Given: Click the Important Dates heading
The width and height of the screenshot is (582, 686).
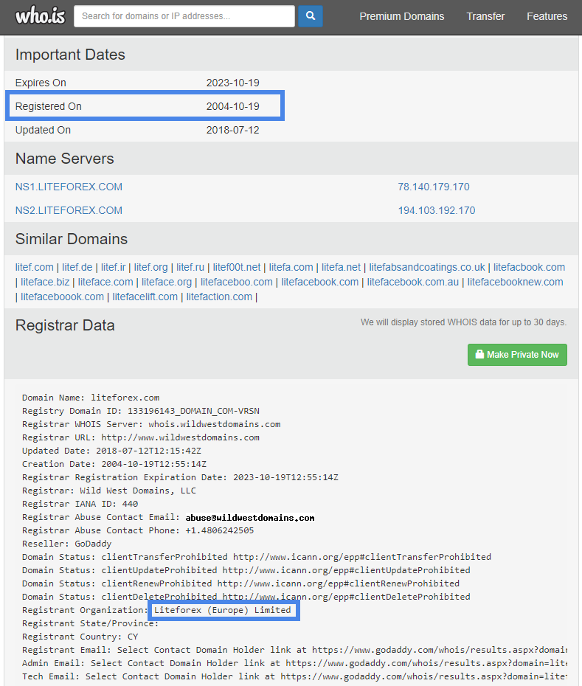Looking at the screenshot, I should coord(70,55).
